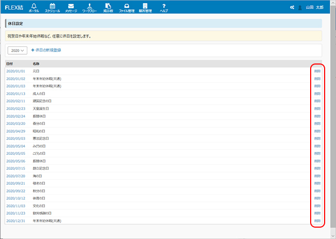Delete the 2020/05/03 憲法記念日 holiday
The width and height of the screenshot is (336, 239).
[317, 138]
